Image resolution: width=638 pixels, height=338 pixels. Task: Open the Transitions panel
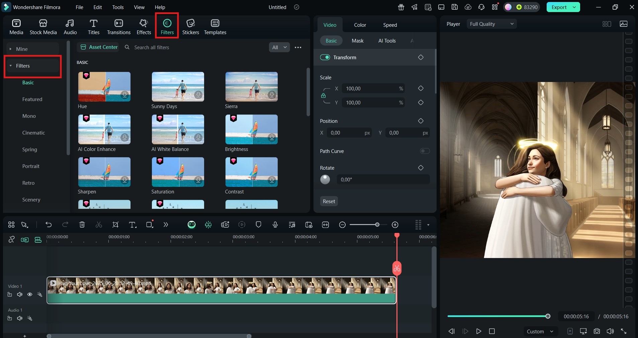click(x=119, y=27)
